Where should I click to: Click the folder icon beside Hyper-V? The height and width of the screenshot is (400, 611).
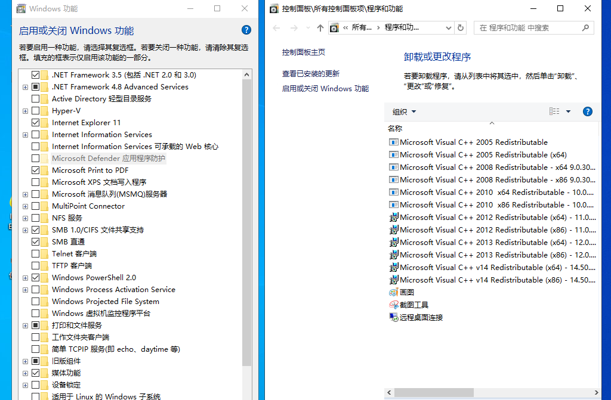pos(44,111)
